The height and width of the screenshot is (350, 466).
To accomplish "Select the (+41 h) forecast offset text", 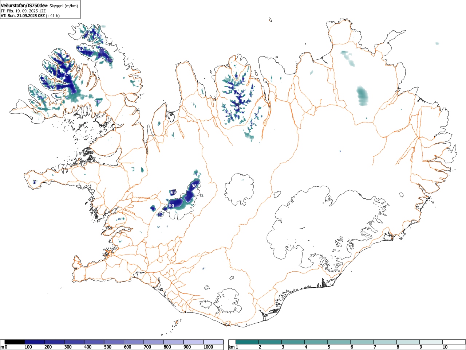I will pyautogui.click(x=53, y=16).
